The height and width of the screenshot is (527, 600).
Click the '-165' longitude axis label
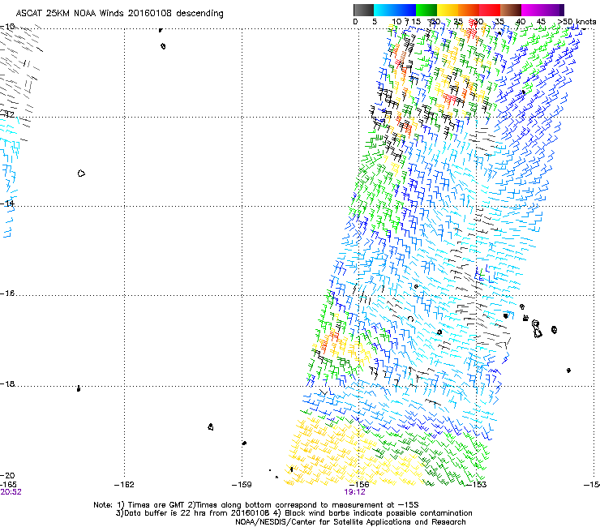(x=8, y=485)
